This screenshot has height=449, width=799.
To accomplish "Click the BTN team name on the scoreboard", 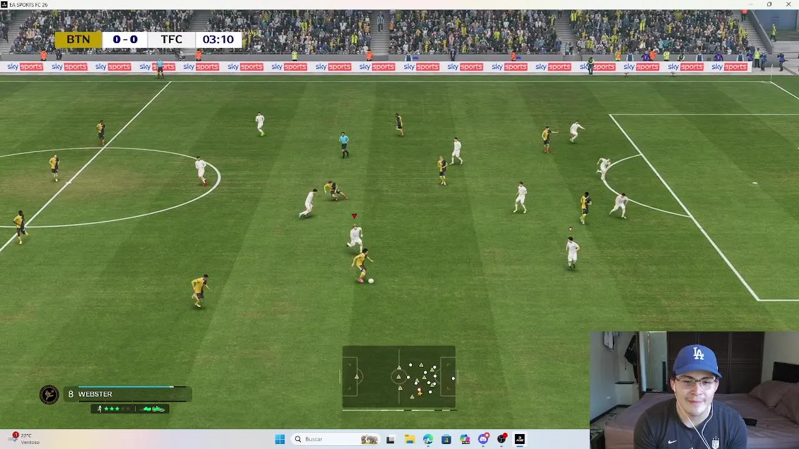I will tap(78, 39).
